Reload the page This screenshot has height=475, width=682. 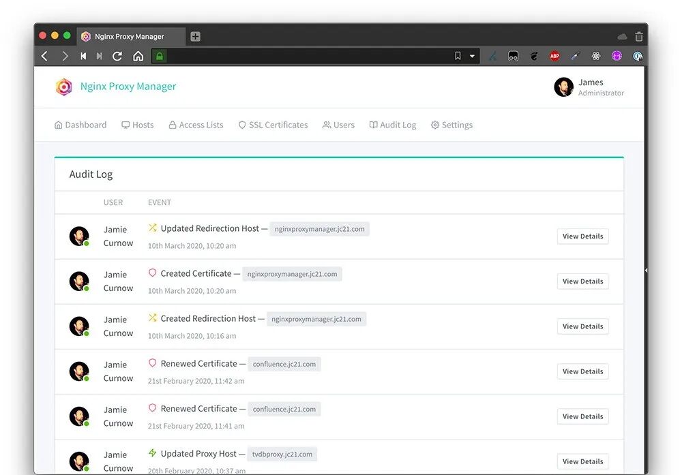click(117, 56)
